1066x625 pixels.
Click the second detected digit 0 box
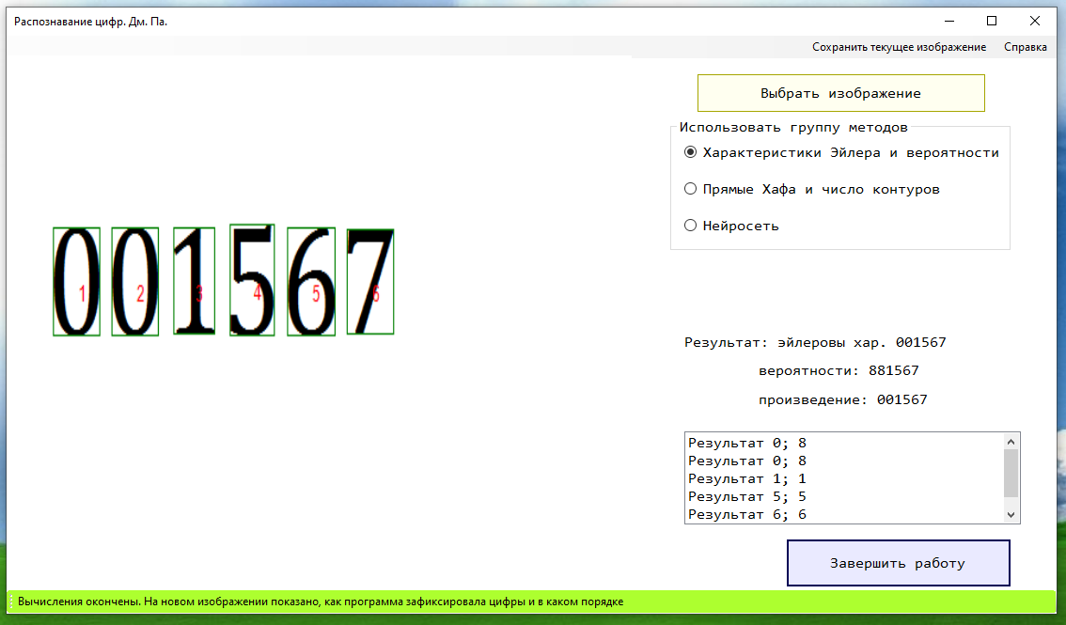point(134,282)
